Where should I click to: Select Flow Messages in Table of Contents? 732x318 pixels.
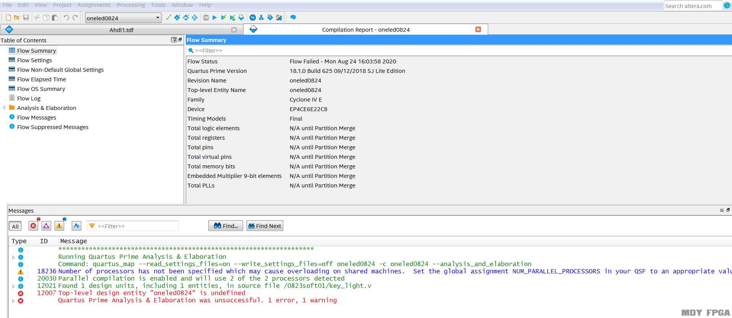coord(36,118)
